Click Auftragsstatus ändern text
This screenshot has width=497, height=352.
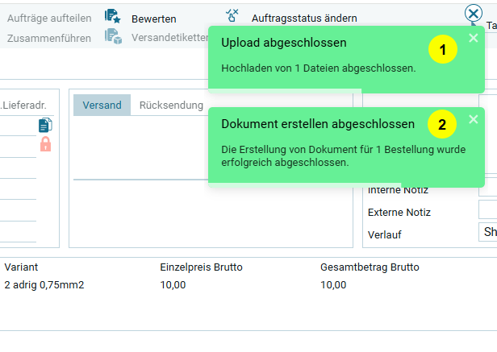click(x=304, y=19)
